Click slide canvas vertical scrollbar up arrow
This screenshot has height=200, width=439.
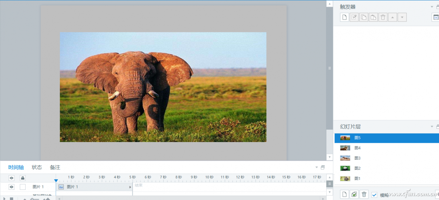tap(330, 4)
